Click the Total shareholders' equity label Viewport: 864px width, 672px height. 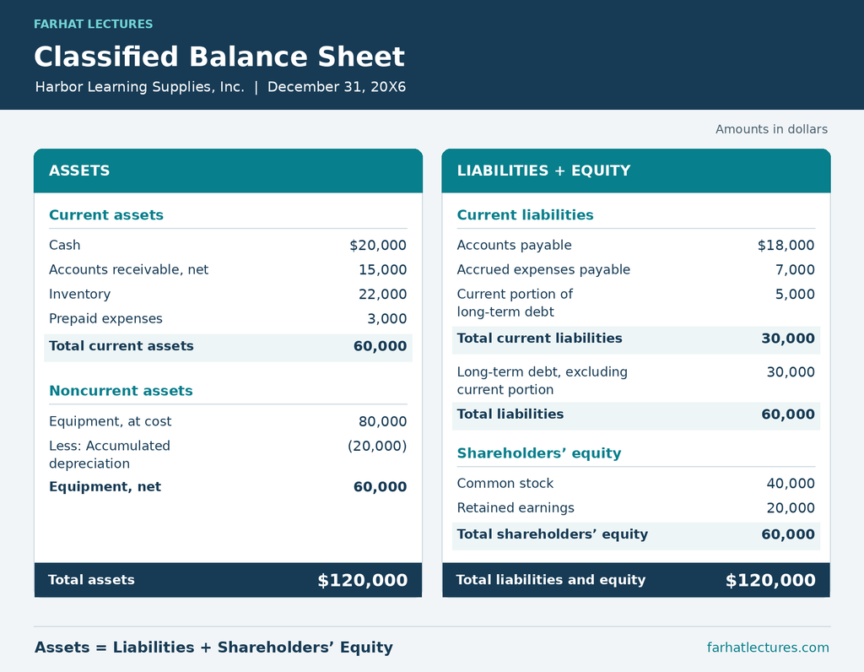552,534
